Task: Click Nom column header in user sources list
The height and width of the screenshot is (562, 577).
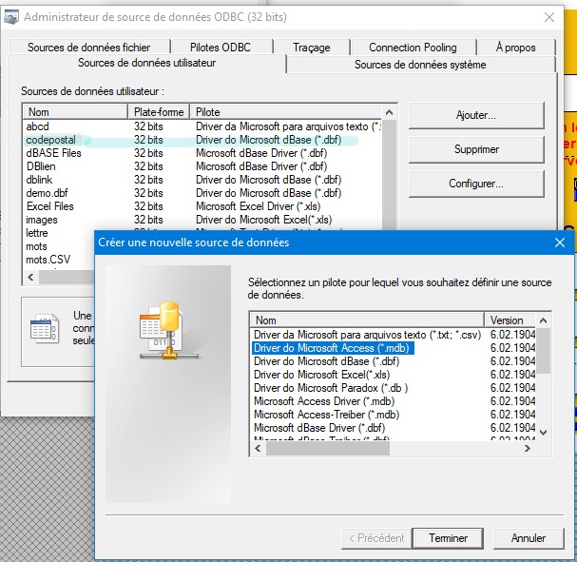Action: pos(75,112)
